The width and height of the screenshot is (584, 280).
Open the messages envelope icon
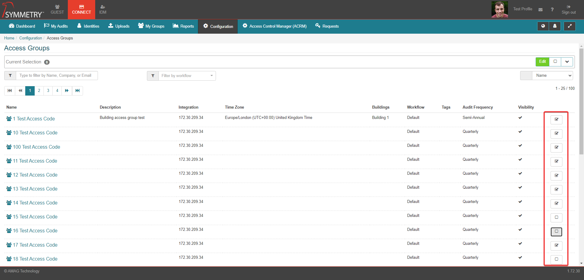pyautogui.click(x=541, y=10)
